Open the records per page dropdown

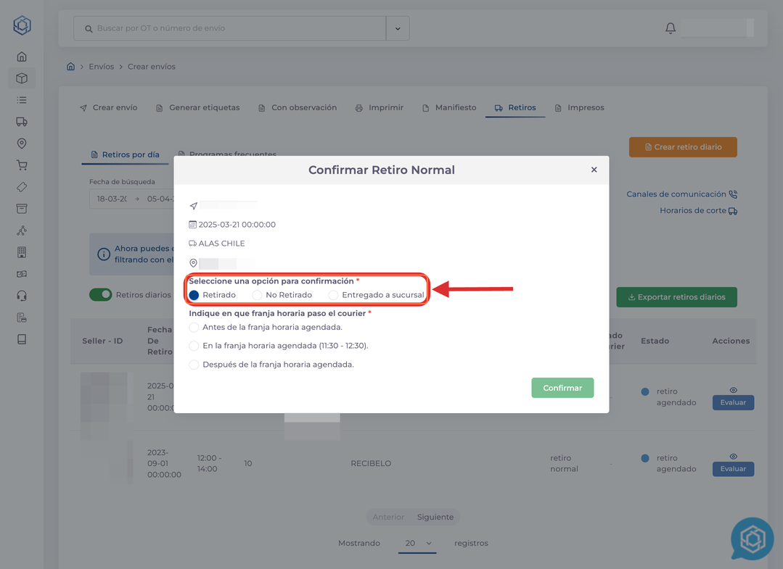pyautogui.click(x=417, y=544)
